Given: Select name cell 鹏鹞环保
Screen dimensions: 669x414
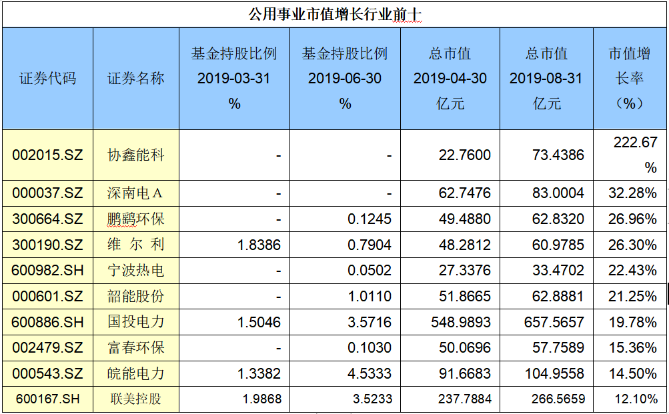Looking at the screenshot, I should click(x=135, y=219).
